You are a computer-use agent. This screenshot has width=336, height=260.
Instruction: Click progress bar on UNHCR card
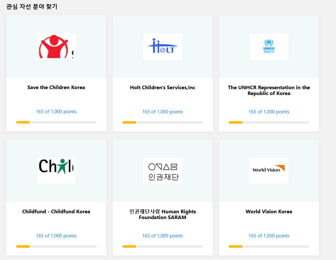point(269,122)
